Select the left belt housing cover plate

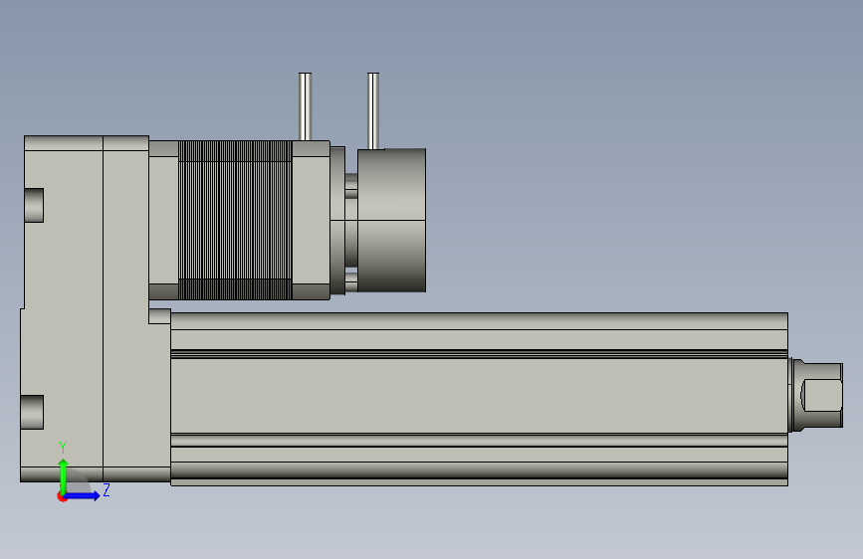click(62, 308)
